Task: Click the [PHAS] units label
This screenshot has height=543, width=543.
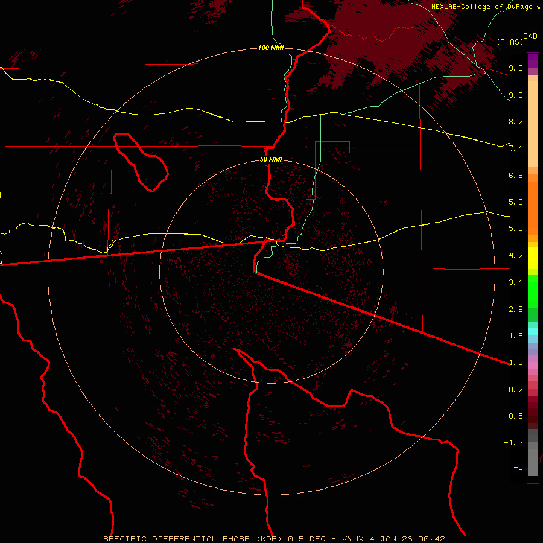Action: pos(510,42)
